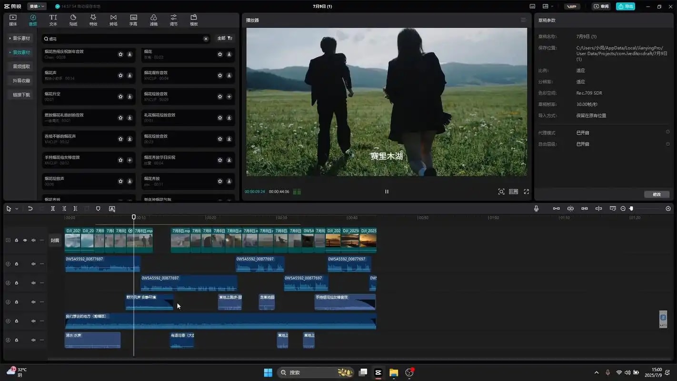Viewport: 677px width, 381px height.
Task: Open the 转场 transitions panel
Action: [113, 20]
